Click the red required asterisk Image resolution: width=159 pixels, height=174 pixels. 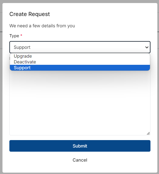click(21, 35)
